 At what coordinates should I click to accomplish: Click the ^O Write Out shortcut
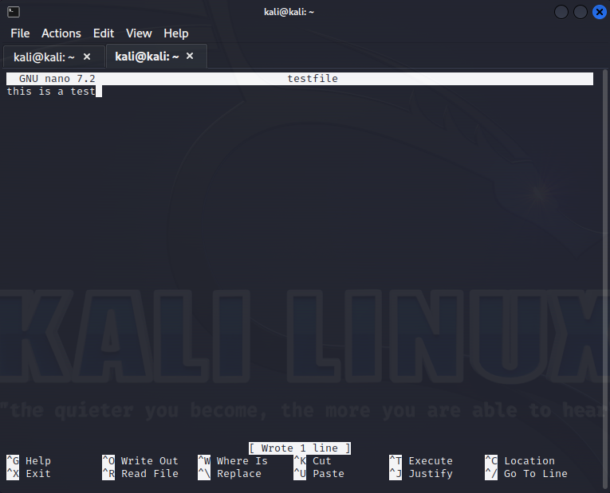(140, 461)
